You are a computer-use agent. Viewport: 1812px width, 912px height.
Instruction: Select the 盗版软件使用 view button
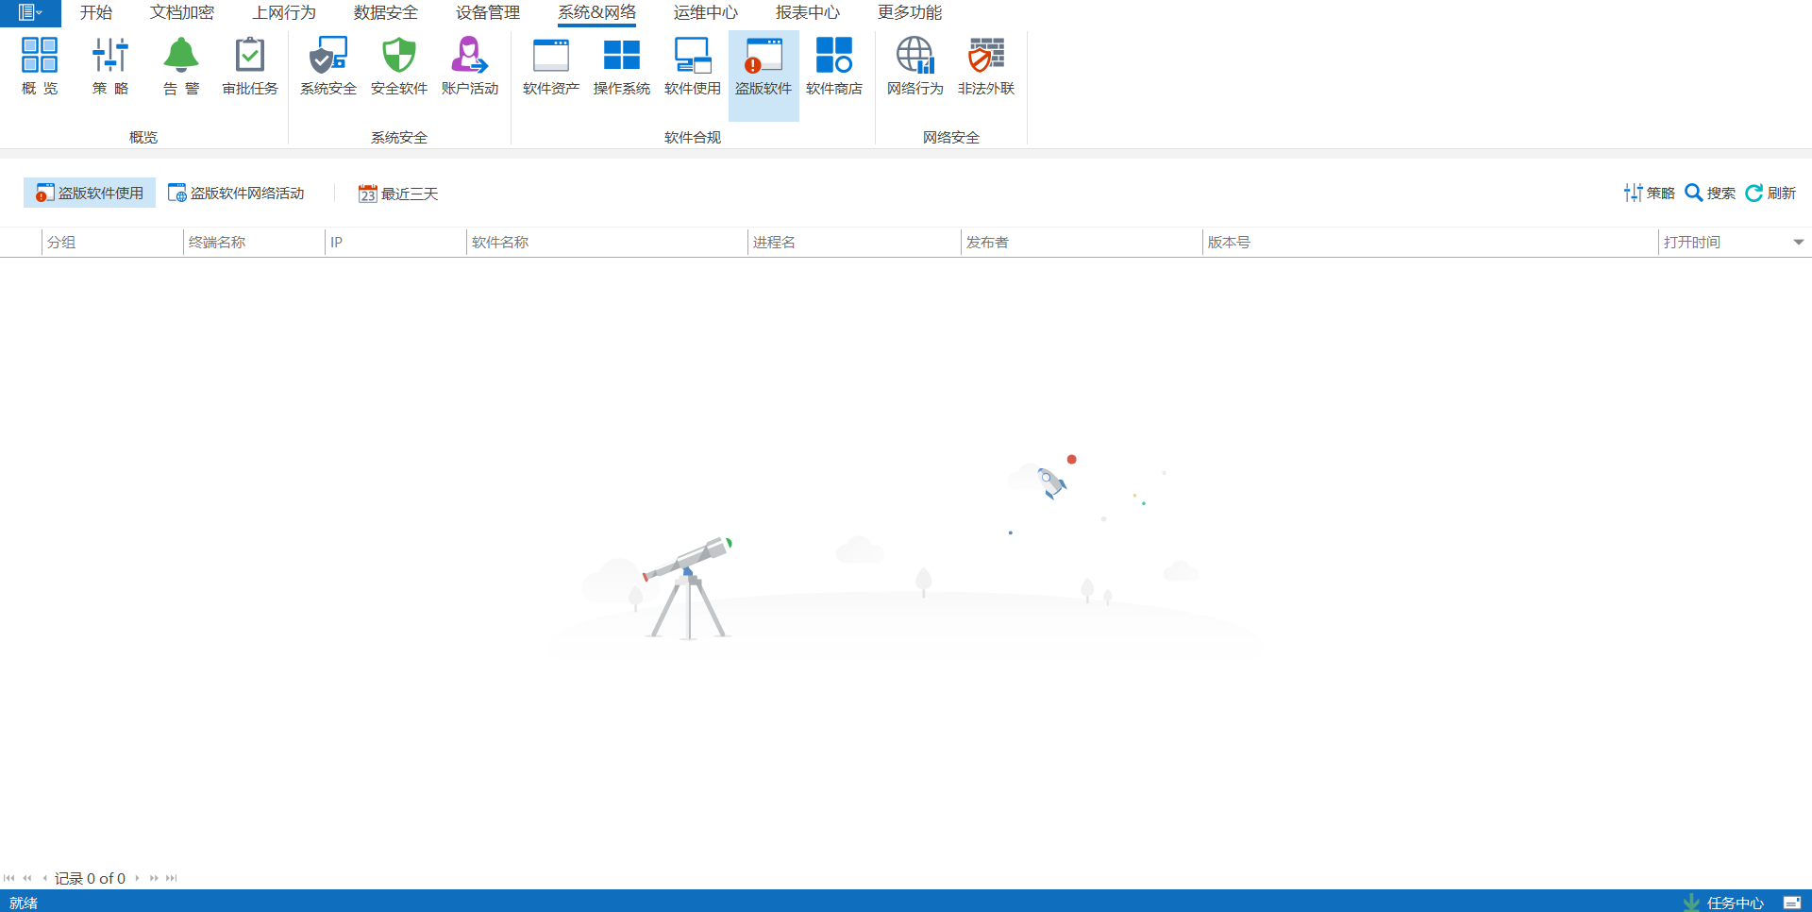[x=90, y=193]
